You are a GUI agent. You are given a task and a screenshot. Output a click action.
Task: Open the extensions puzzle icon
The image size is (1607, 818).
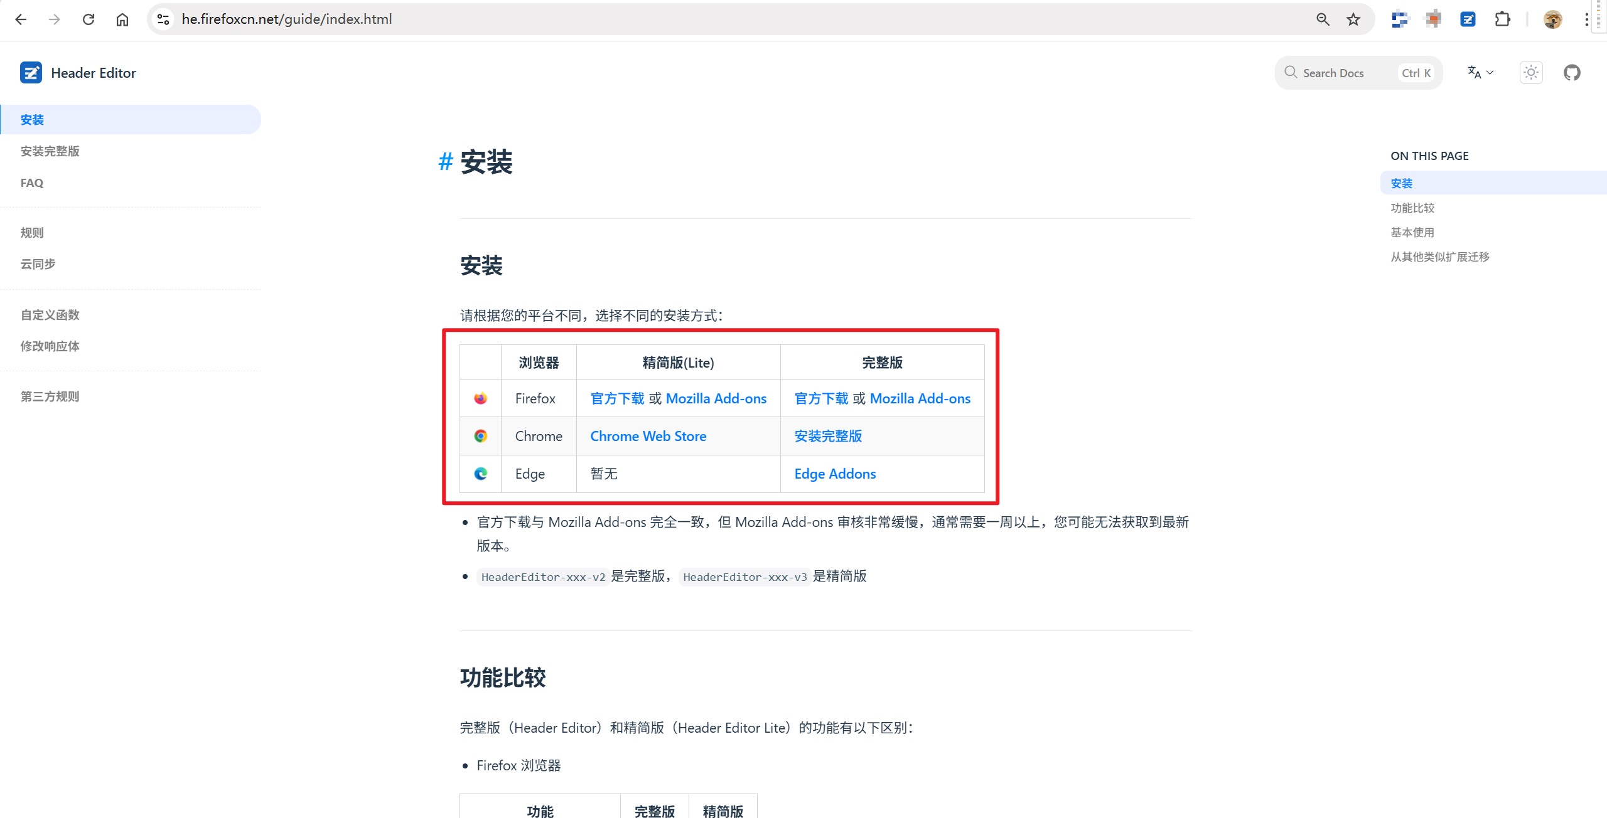[1502, 19]
